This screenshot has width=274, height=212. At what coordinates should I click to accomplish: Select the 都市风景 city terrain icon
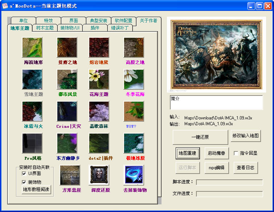[x=67, y=79]
